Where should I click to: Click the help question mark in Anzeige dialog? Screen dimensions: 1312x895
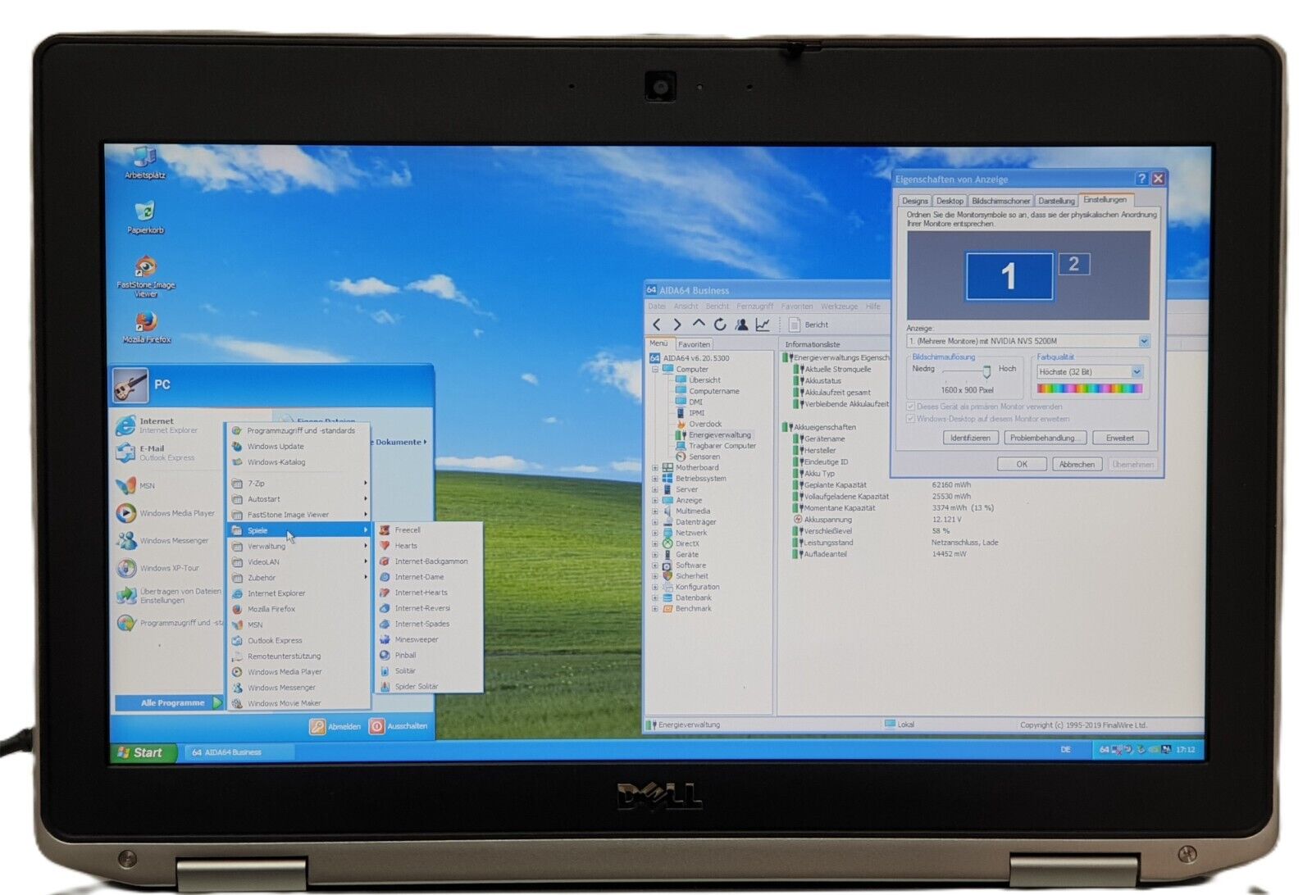1141,179
